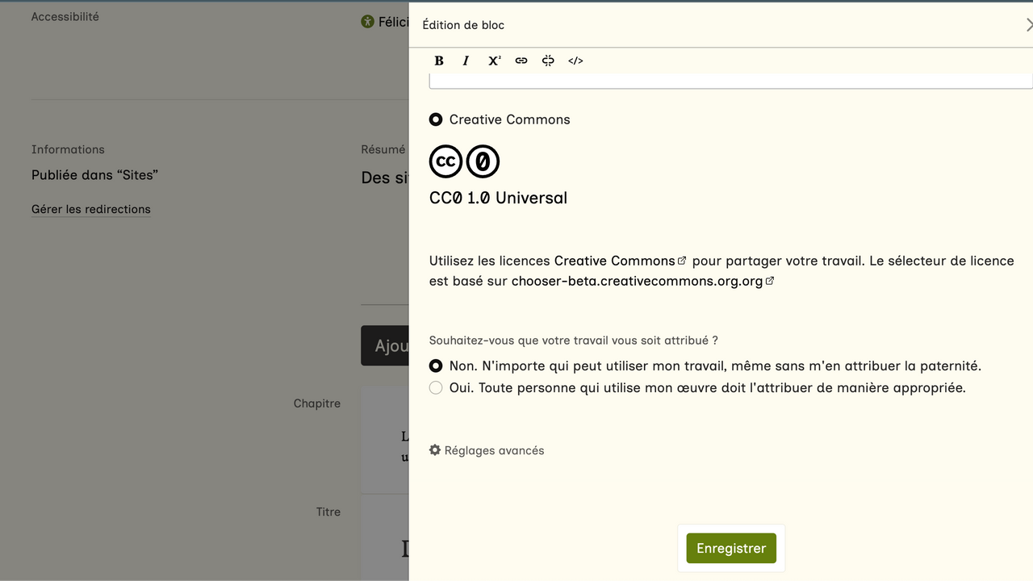
Task: Click the CC0 zero license badge
Action: [x=483, y=161]
